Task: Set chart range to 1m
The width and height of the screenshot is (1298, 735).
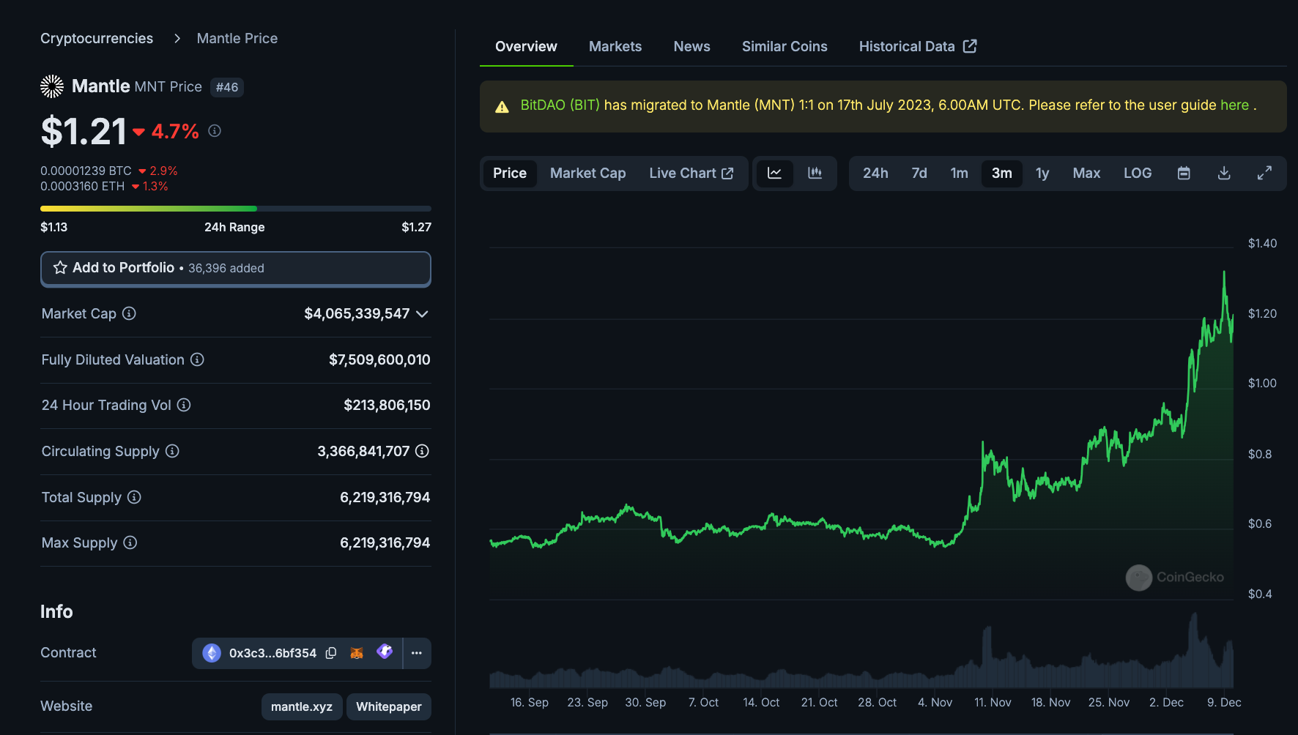Action: [960, 174]
